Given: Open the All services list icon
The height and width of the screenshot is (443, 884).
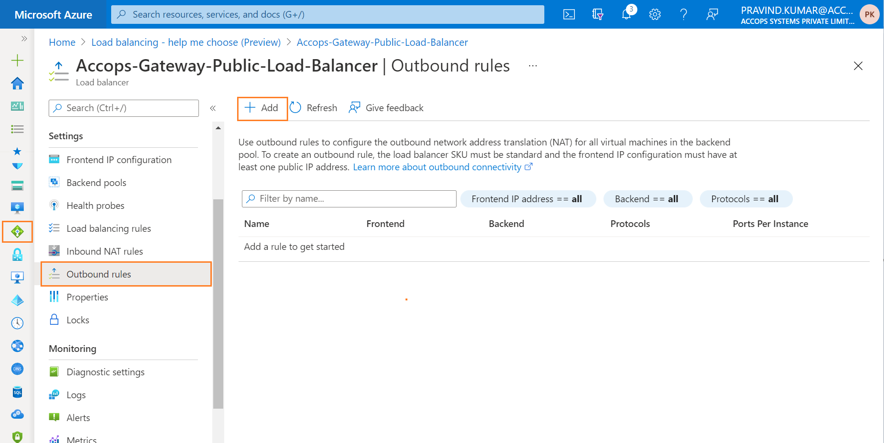Looking at the screenshot, I should [17, 129].
